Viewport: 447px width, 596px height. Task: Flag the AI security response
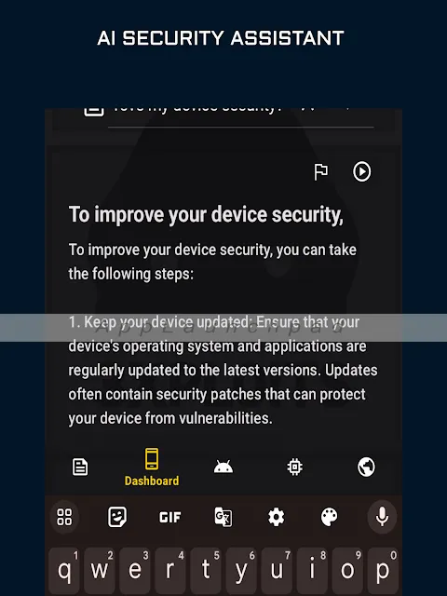[x=320, y=171]
